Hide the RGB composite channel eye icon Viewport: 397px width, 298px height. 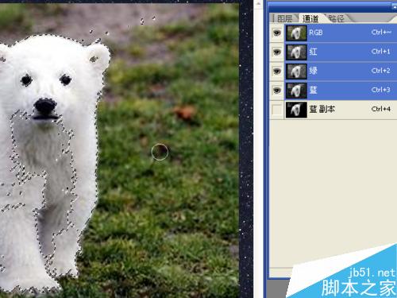[277, 33]
